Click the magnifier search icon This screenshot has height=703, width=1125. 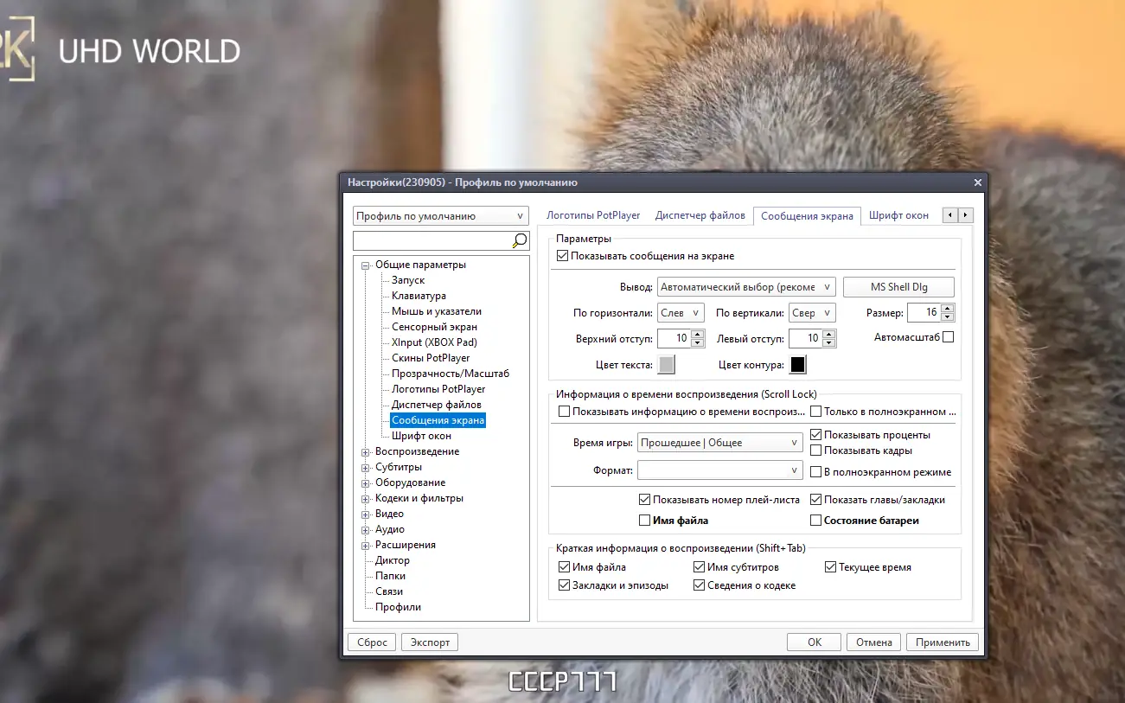tap(520, 240)
